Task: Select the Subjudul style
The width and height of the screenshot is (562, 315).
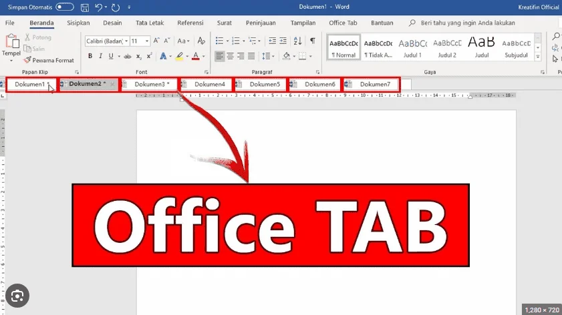Action: 516,48
